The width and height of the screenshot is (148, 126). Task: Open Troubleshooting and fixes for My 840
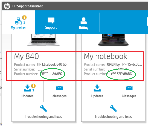pos(43,112)
